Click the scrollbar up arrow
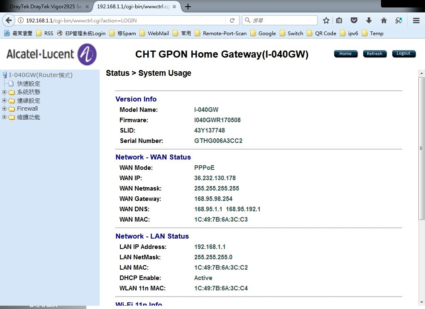This screenshot has height=309, width=425. coord(421,73)
